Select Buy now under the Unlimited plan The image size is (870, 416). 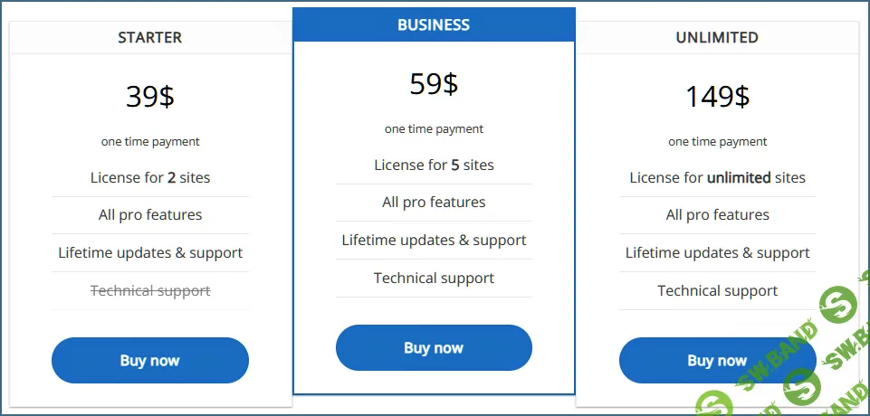(716, 360)
